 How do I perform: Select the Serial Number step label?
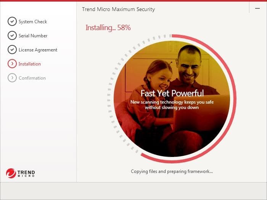click(x=33, y=36)
